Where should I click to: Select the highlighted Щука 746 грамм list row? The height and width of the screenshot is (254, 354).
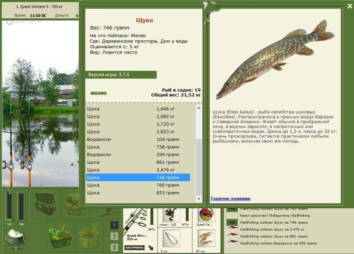point(138,177)
